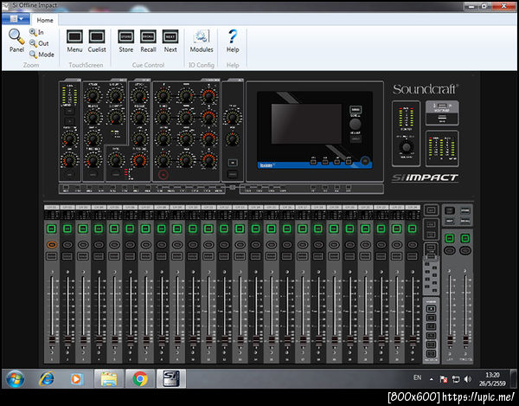Open the blue application menu dropdown
Image resolution: width=519 pixels, height=406 pixels.
click(16, 19)
